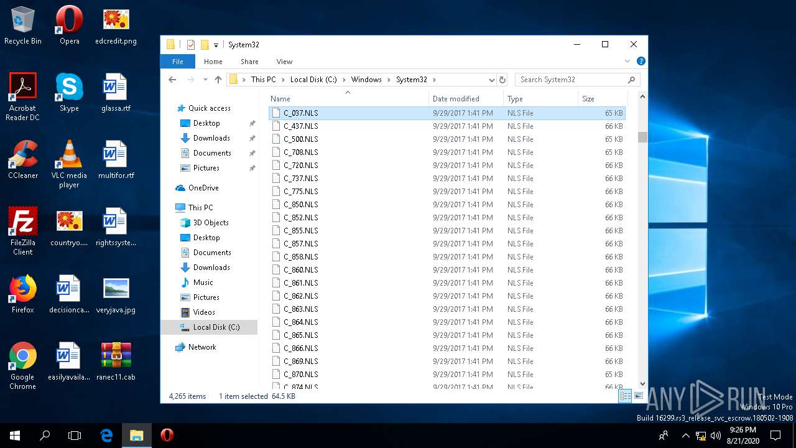Select the veryjava.jpg desktop image
This screenshot has width=796, height=448.
pyautogui.click(x=116, y=294)
